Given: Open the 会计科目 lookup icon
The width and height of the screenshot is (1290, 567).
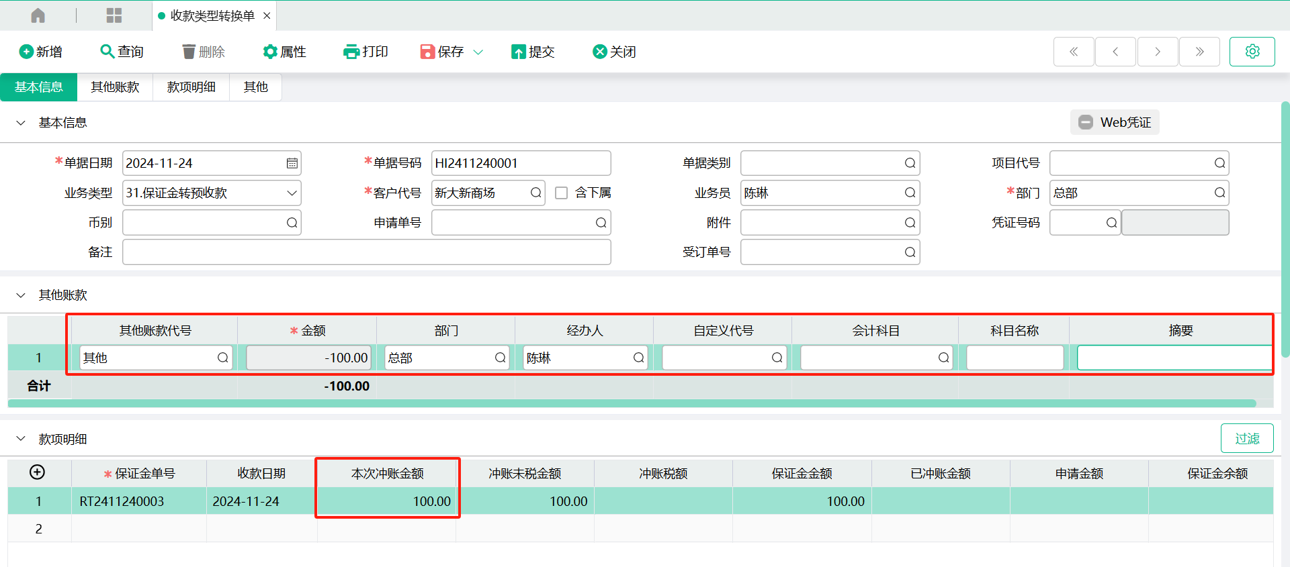Looking at the screenshot, I should tap(944, 358).
